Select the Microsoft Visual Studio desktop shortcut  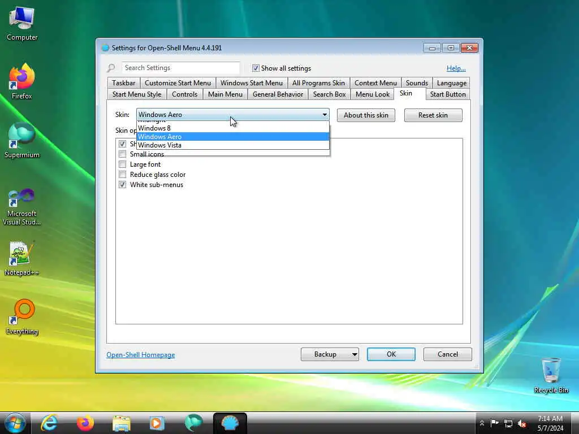22,207
